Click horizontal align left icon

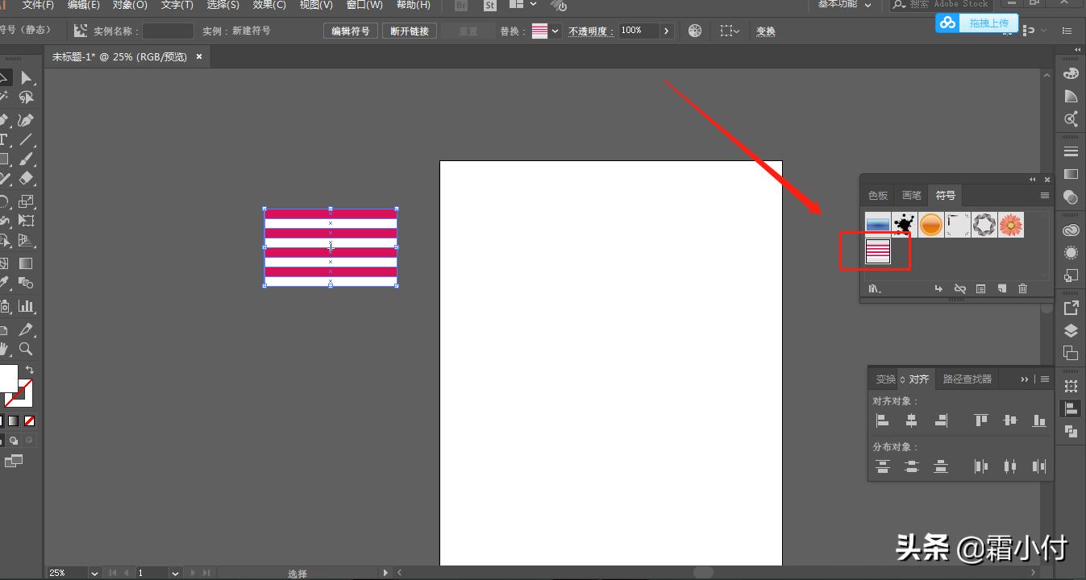click(x=883, y=420)
